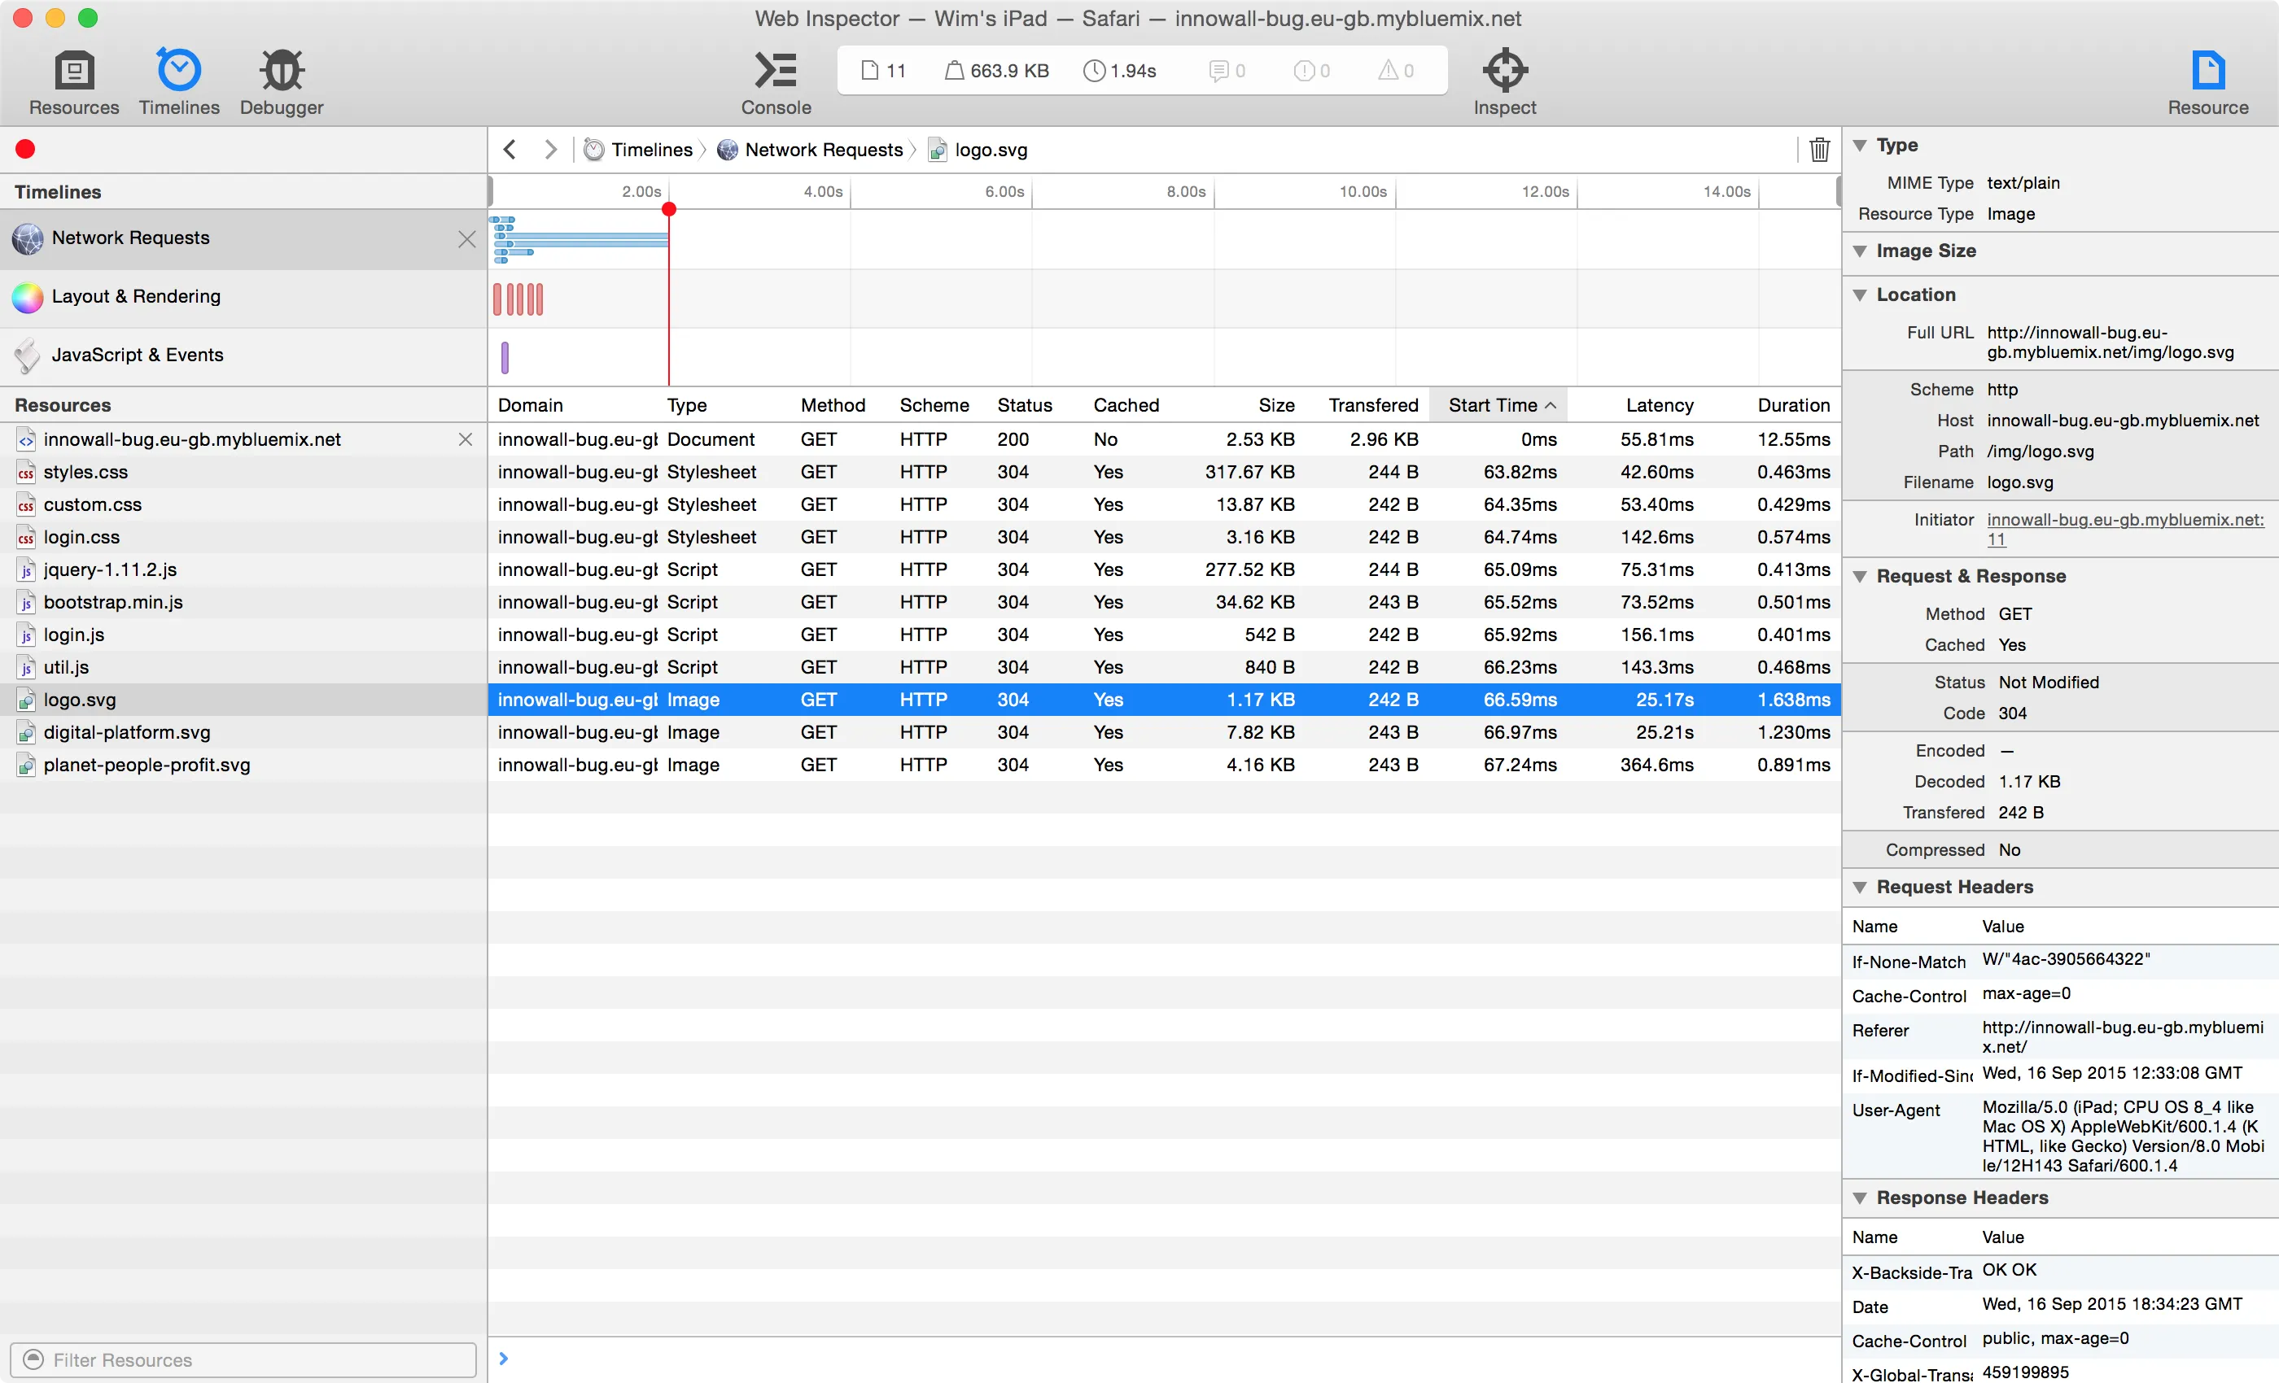Open the Initiator link innowall-bug.eu-gb.mybluemix.net:11
This screenshot has height=1383, width=2279.
(x=2124, y=520)
